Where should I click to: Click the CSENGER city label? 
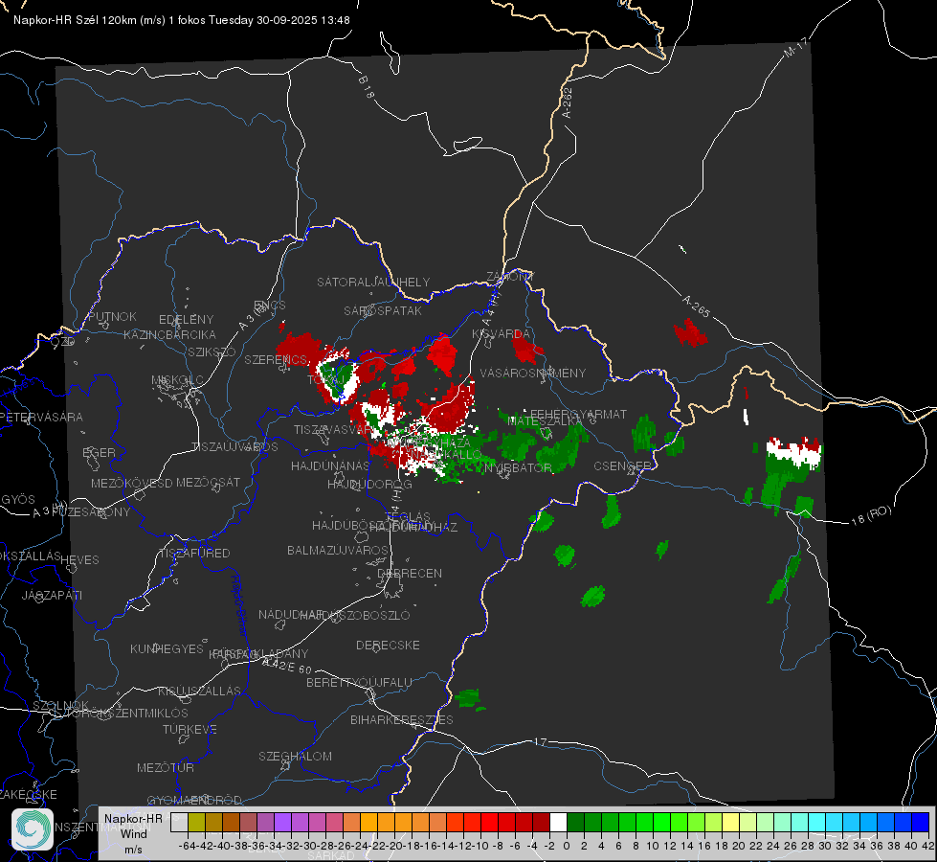pyautogui.click(x=623, y=465)
